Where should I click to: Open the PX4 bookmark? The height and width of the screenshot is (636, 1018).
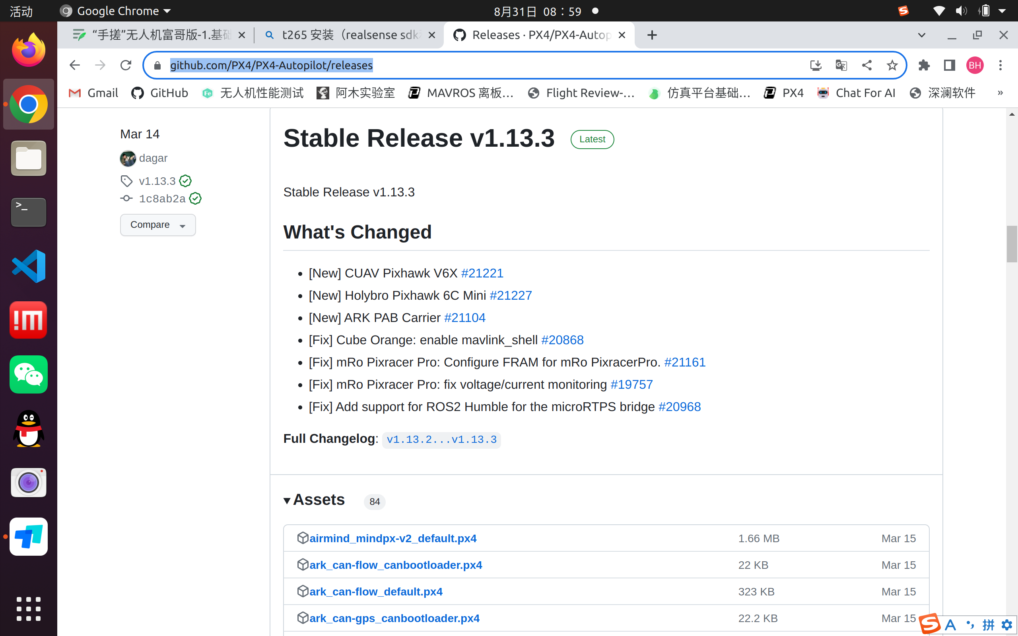(x=784, y=93)
